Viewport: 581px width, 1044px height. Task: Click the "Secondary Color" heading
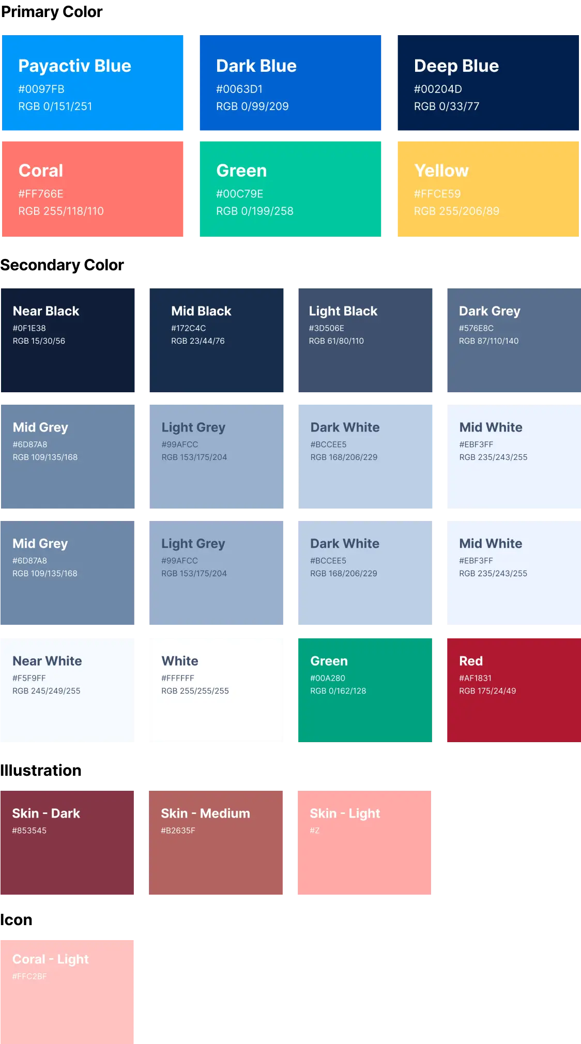pyautogui.click(x=62, y=265)
